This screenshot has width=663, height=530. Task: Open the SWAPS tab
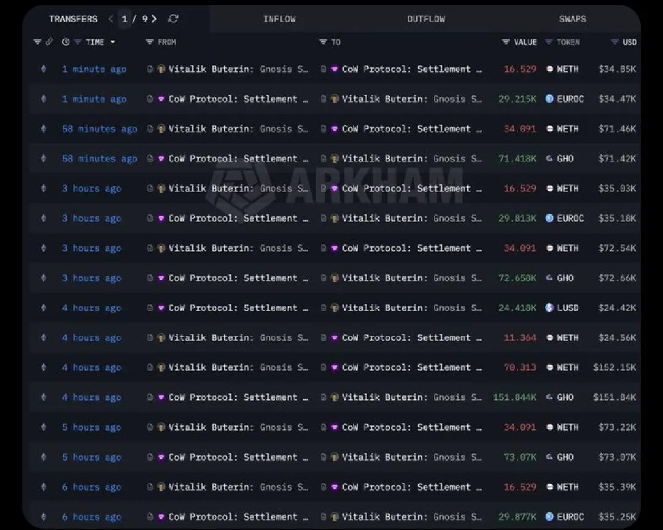point(572,19)
